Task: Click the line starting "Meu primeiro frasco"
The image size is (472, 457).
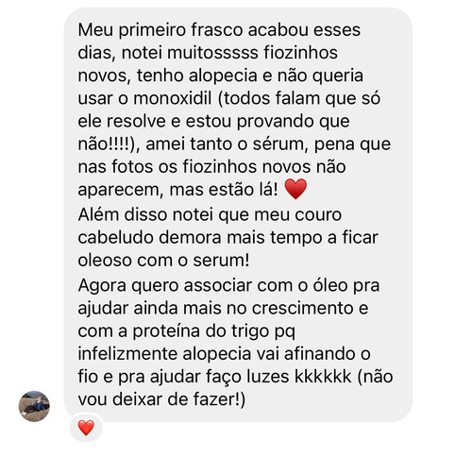Action: (x=219, y=30)
